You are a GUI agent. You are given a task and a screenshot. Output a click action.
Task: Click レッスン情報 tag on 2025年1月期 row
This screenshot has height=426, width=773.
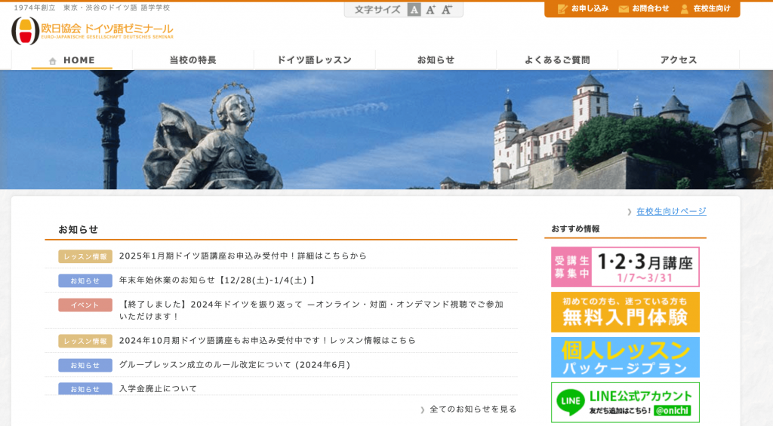point(85,256)
